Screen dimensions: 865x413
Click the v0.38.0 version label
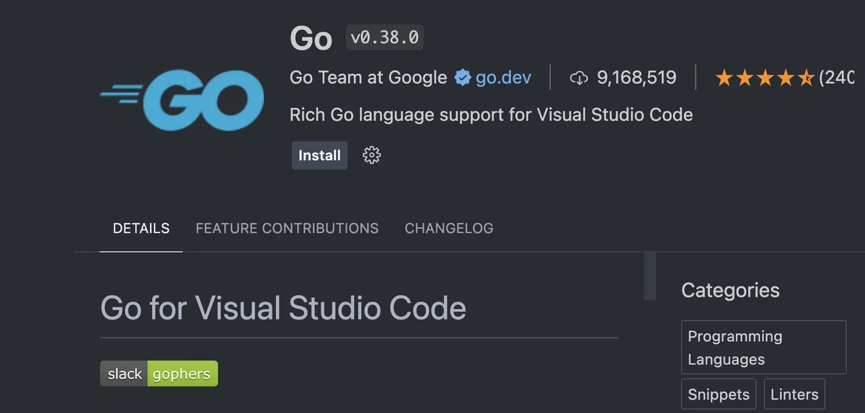pos(385,37)
